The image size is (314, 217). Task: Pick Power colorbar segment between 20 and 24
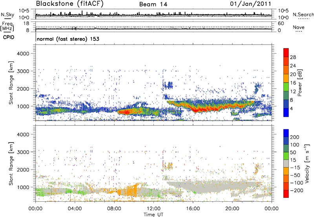click(x=286, y=70)
